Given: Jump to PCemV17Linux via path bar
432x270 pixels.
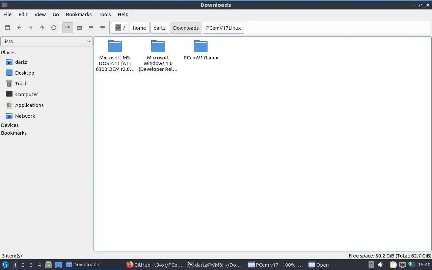Looking at the screenshot, I should coord(223,28).
